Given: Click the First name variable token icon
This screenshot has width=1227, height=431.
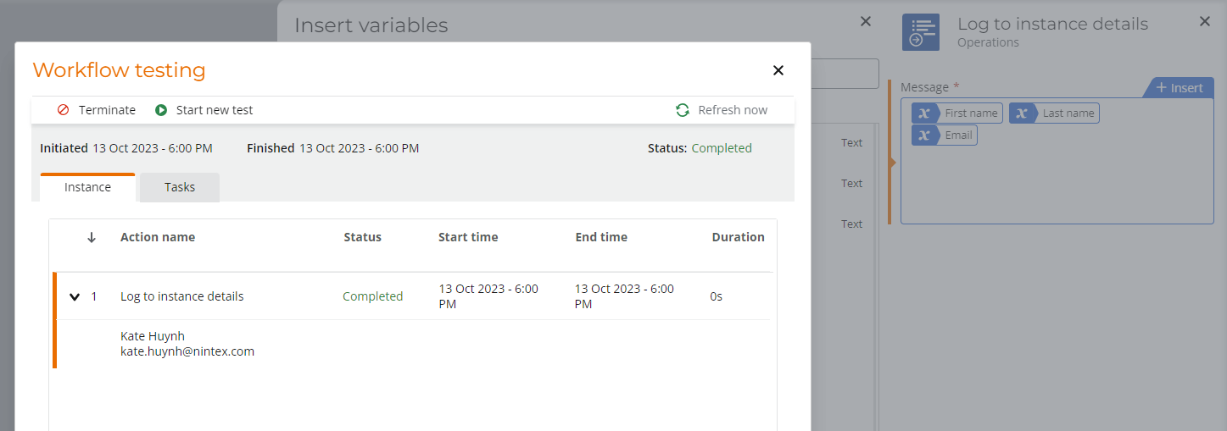Looking at the screenshot, I should 925,113.
